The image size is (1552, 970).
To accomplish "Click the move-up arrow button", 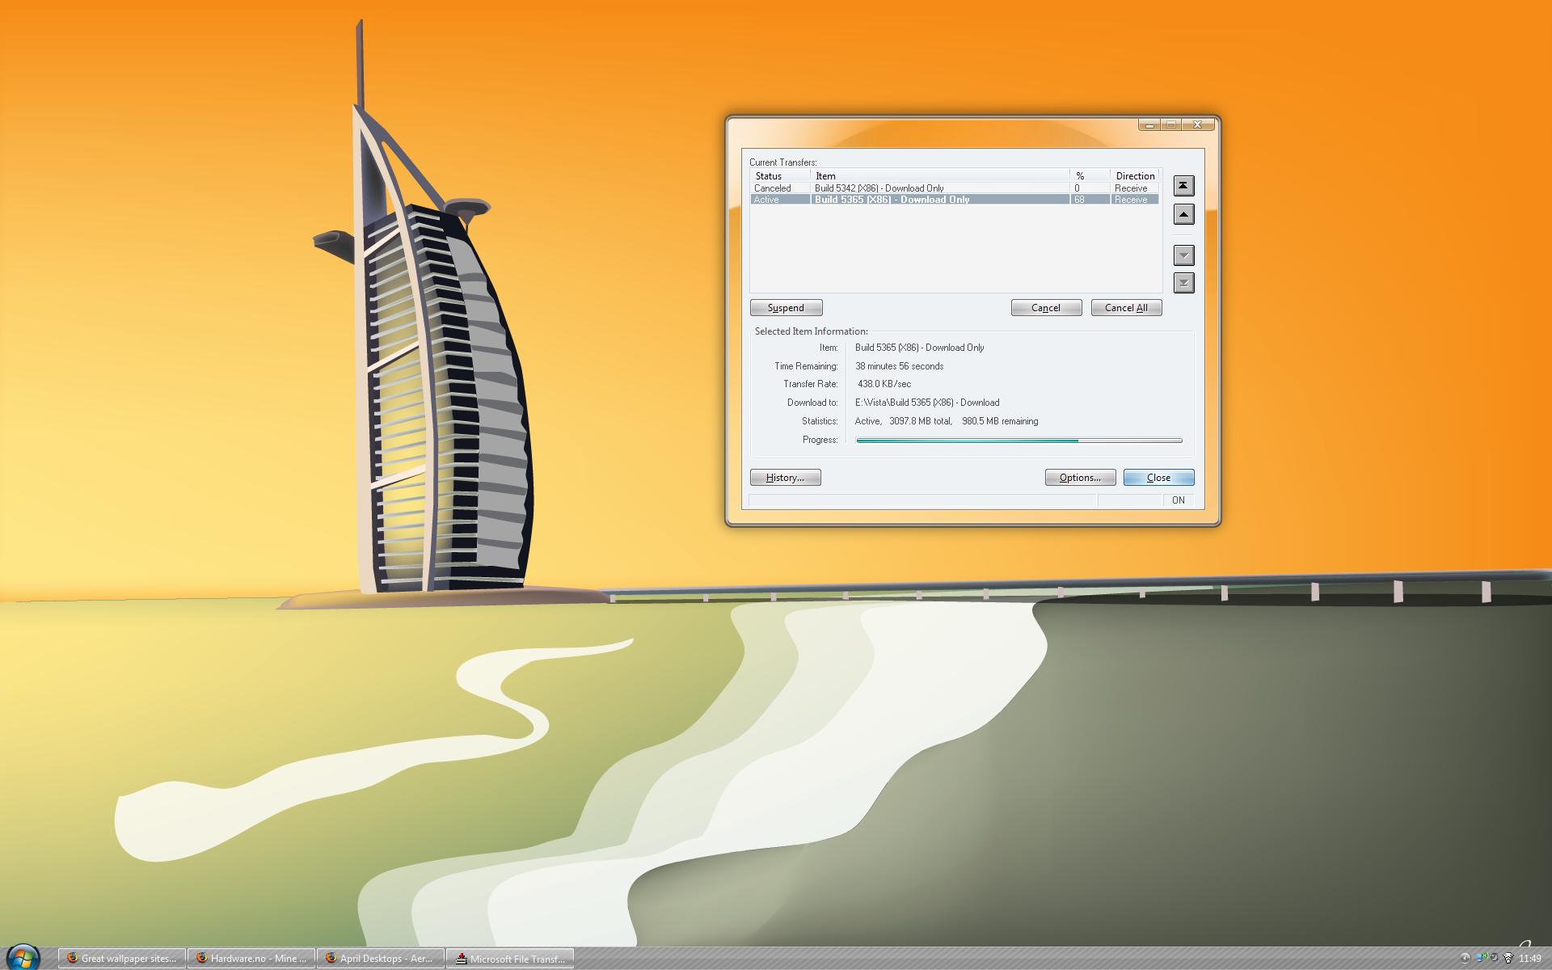I will [1183, 214].
